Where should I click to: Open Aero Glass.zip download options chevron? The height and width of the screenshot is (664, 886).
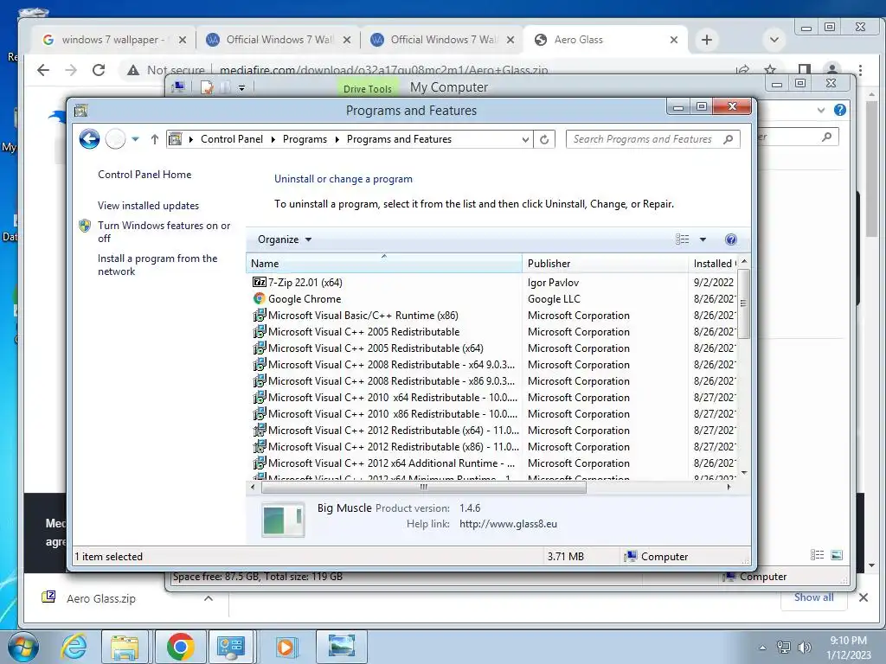click(209, 598)
